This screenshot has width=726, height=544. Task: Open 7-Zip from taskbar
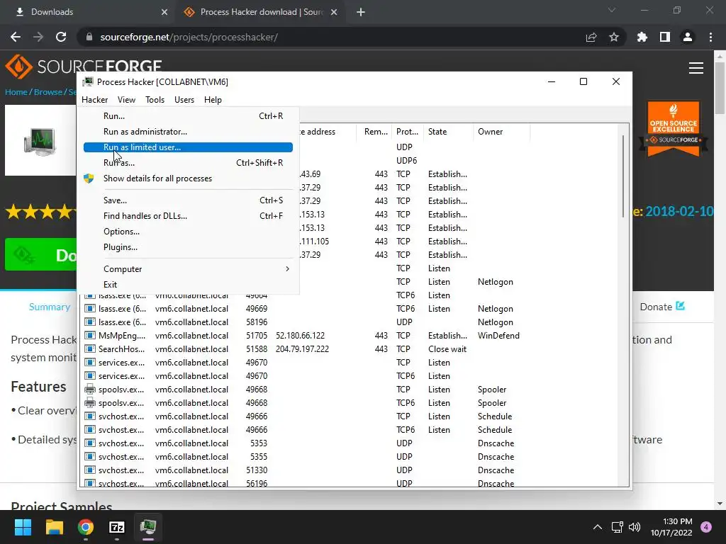[x=117, y=527]
